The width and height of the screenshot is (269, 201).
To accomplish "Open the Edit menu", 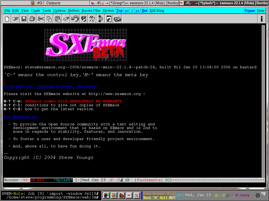I will click(15, 10).
